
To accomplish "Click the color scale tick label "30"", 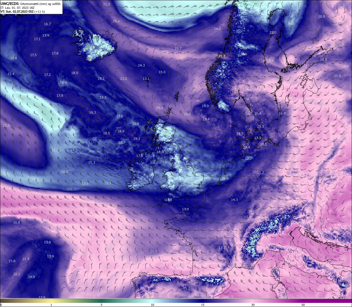I will pos(253,305).
